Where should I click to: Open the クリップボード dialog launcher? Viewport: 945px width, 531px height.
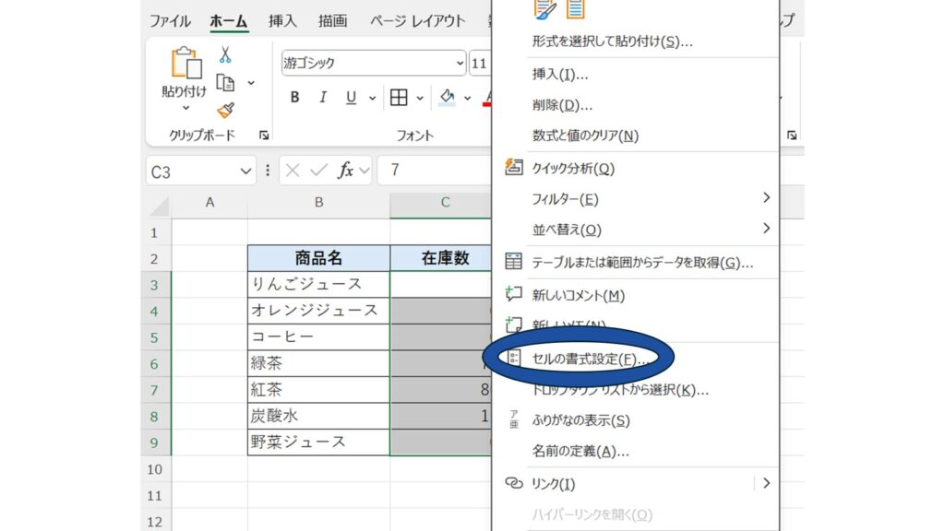coord(265,136)
